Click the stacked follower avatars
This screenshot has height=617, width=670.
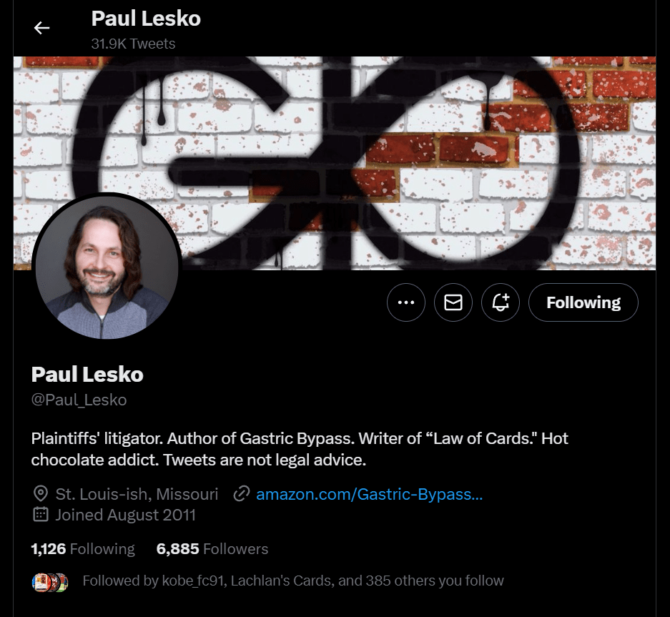[50, 583]
